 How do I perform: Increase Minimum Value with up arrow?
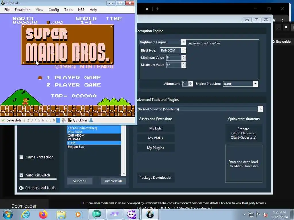184,56
